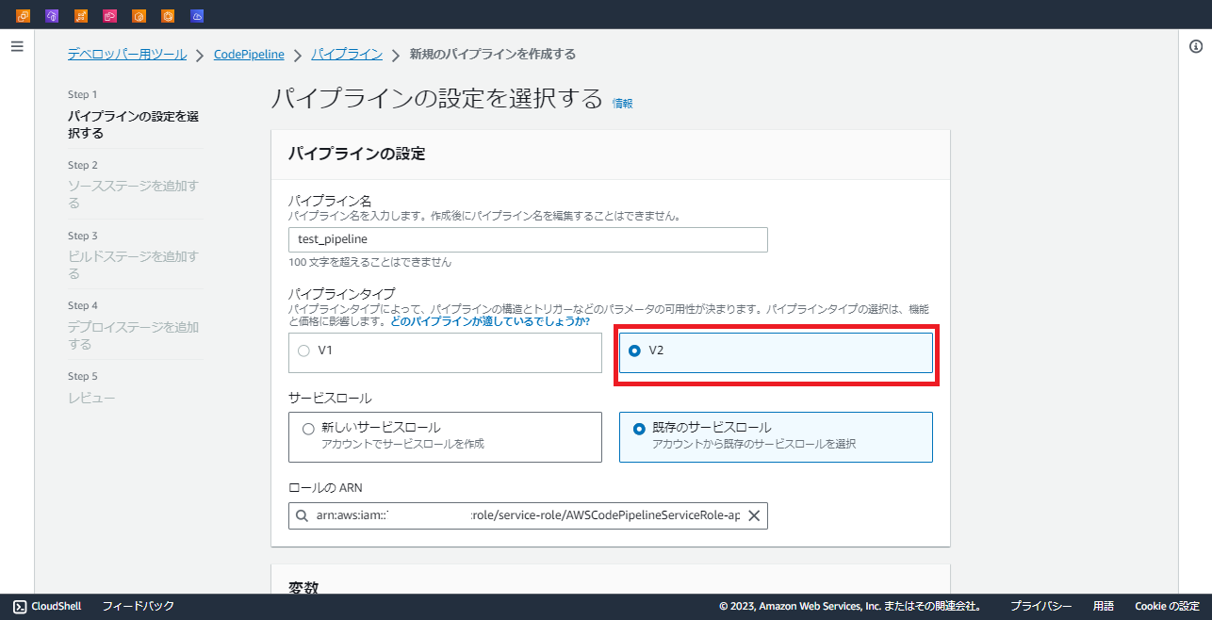Open the orange overlapping-squares service shortcut
The height and width of the screenshot is (620, 1212).
point(24,16)
